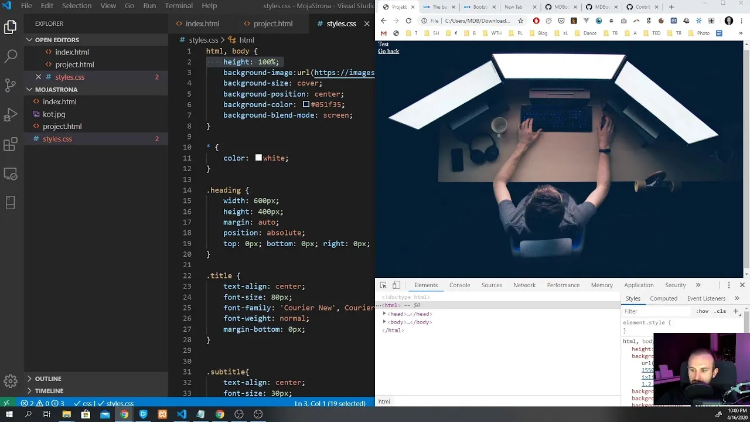Open the Run and Debug view
The height and width of the screenshot is (422, 750).
11,115
